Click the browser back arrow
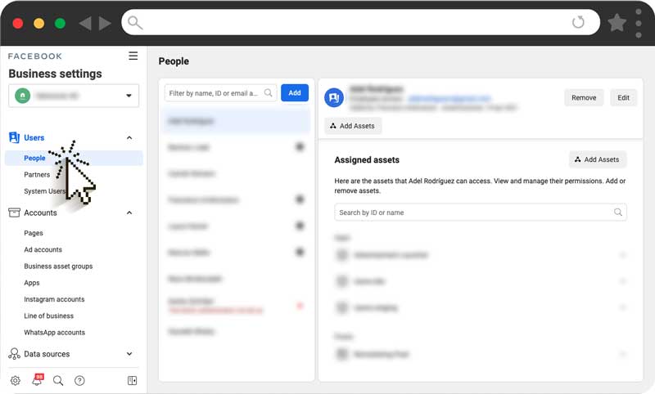Image resolution: width=655 pixels, height=394 pixels. pyautogui.click(x=84, y=23)
